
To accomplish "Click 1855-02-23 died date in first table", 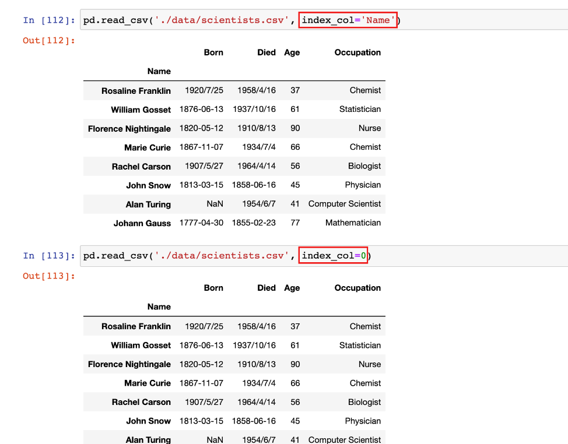I will click(254, 223).
